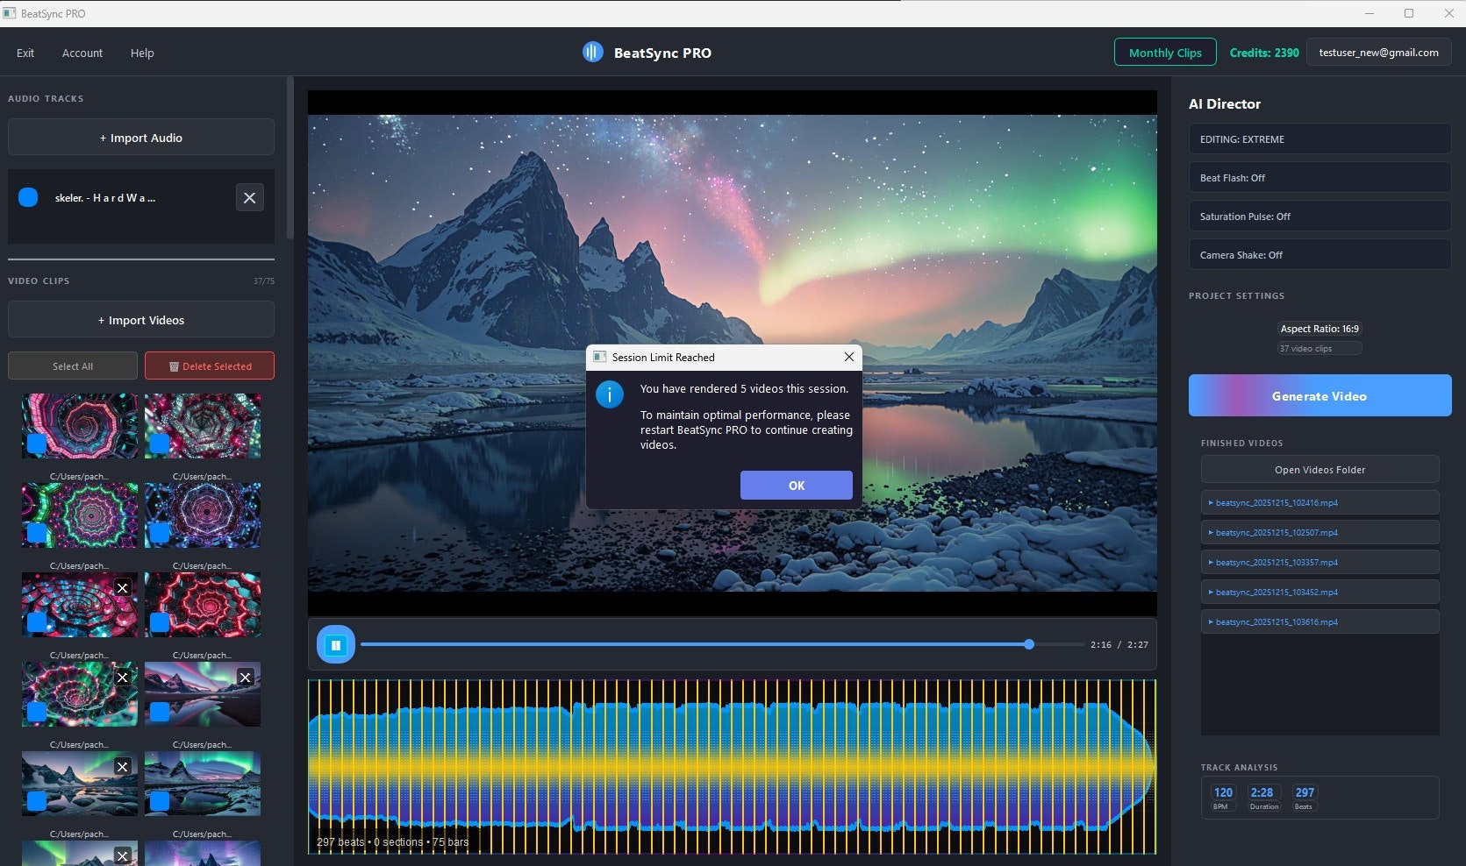Click the Generate Video button
The image size is (1466, 866).
(1319, 395)
